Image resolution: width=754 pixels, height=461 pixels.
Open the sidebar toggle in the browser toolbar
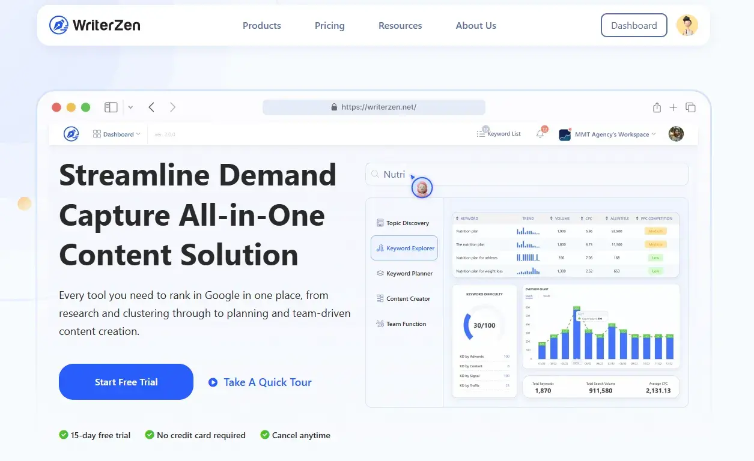[111, 106]
